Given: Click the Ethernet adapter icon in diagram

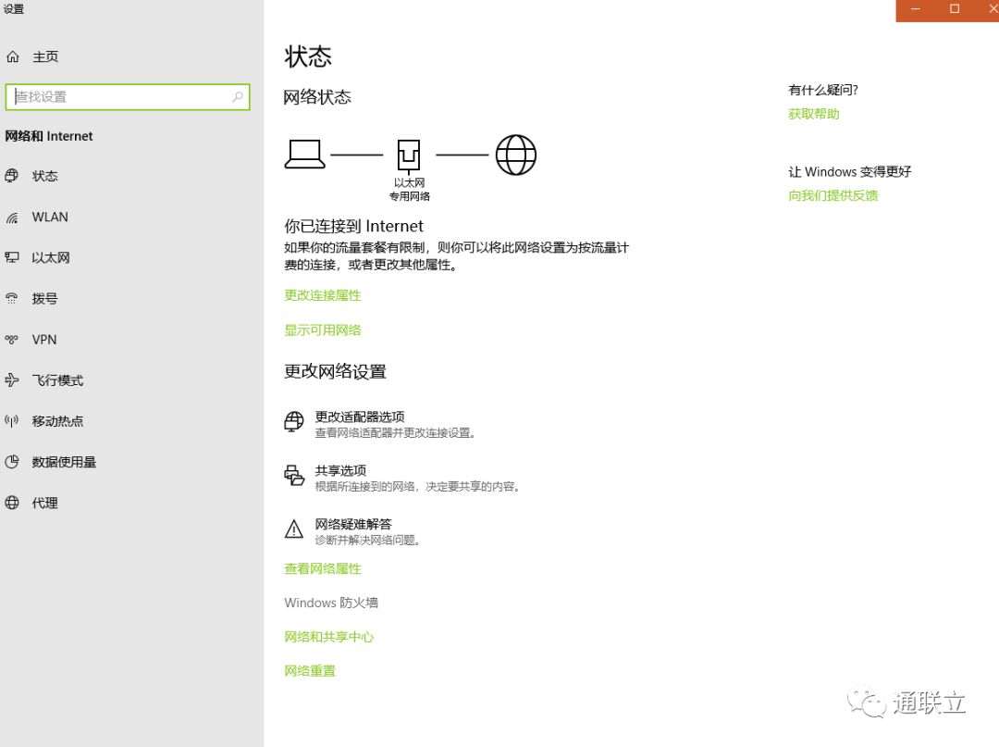Looking at the screenshot, I should pyautogui.click(x=409, y=156).
